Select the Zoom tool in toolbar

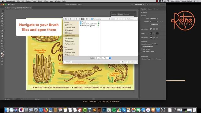[x=2, y=49]
